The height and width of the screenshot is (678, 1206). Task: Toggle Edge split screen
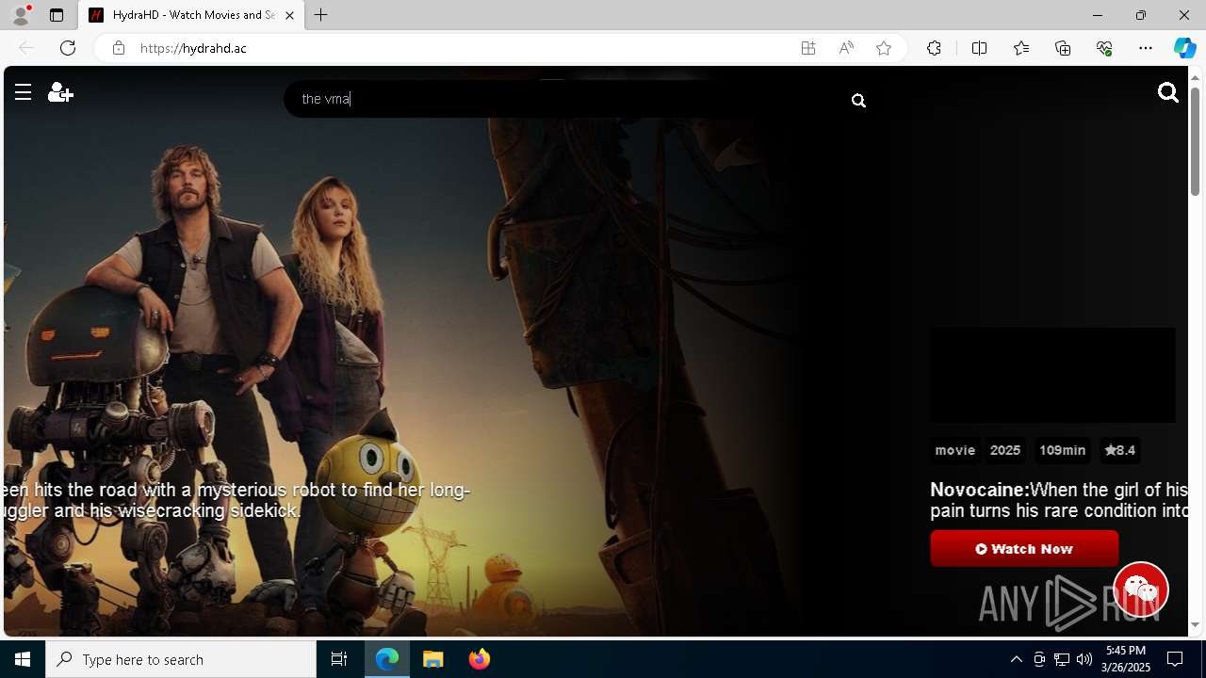click(979, 48)
